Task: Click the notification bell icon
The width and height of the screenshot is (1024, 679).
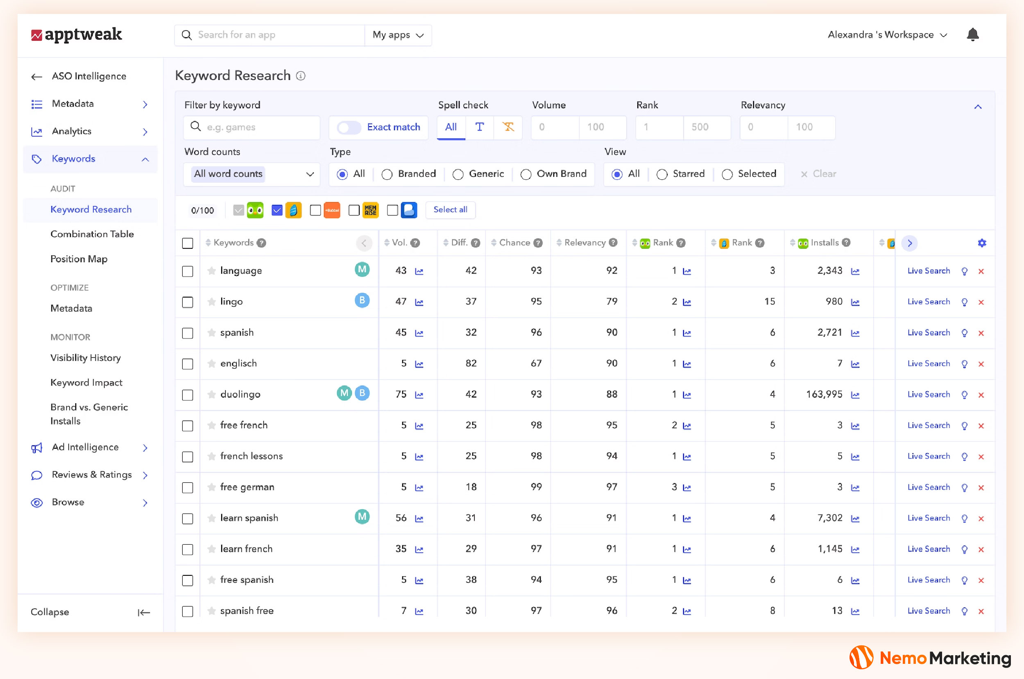Action: pyautogui.click(x=972, y=35)
